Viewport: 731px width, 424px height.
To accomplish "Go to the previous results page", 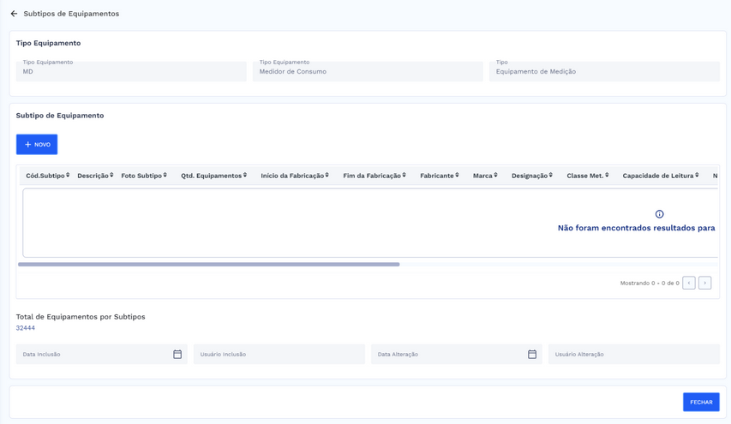I will (689, 283).
